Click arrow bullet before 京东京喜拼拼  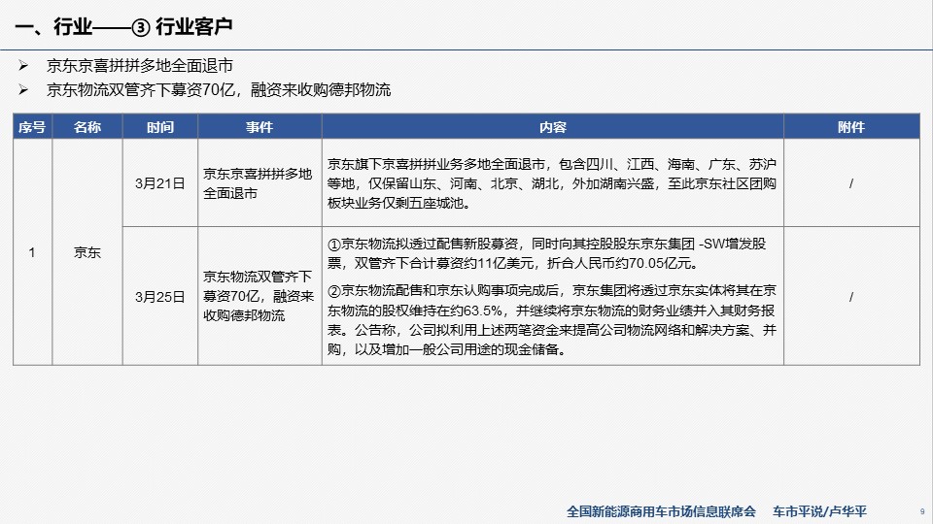(23, 65)
